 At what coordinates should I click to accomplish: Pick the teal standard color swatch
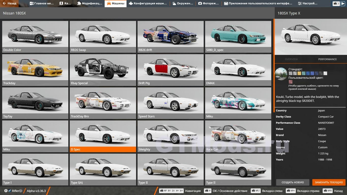304,73
